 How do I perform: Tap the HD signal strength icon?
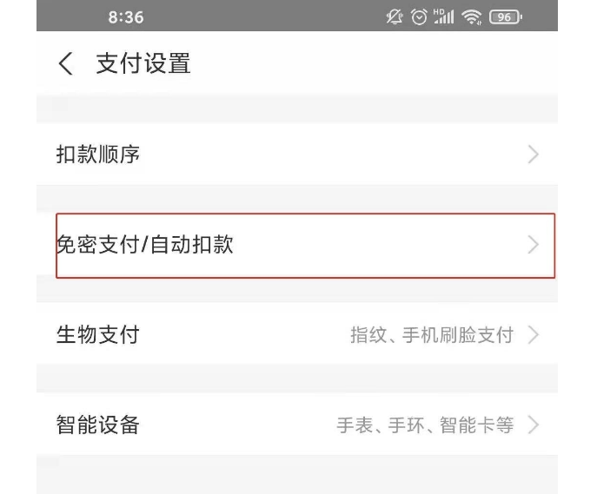point(445,16)
